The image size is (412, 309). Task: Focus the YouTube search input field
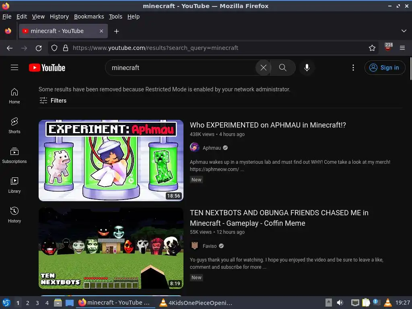pos(181,68)
